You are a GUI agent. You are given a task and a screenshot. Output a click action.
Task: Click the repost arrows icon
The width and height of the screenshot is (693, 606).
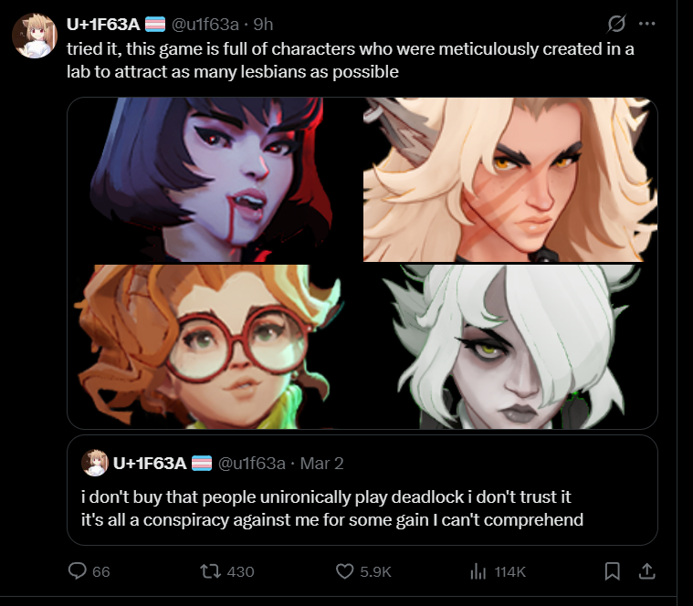210,571
